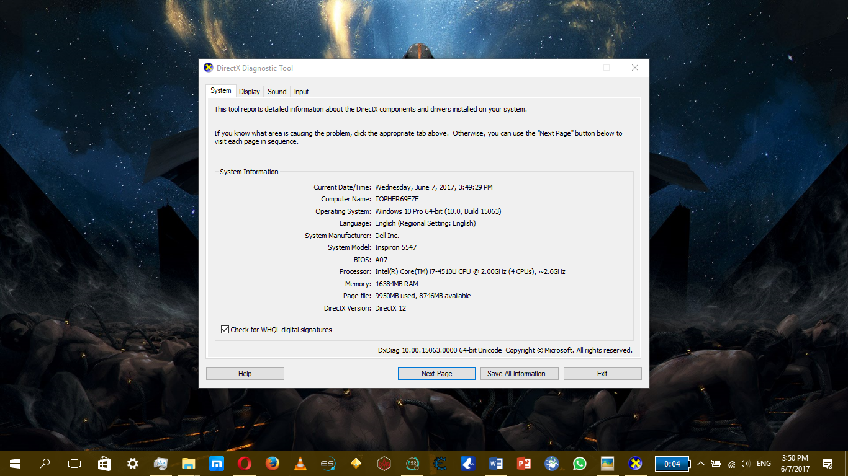Image resolution: width=848 pixels, height=476 pixels.
Task: Click the DirectX 12 version text
Action: pos(390,308)
